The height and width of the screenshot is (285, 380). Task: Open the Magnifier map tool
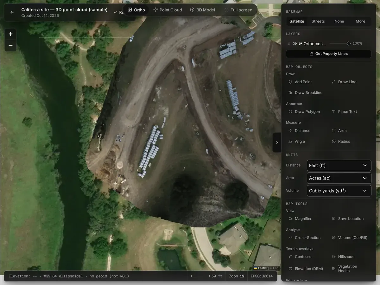coord(300,218)
